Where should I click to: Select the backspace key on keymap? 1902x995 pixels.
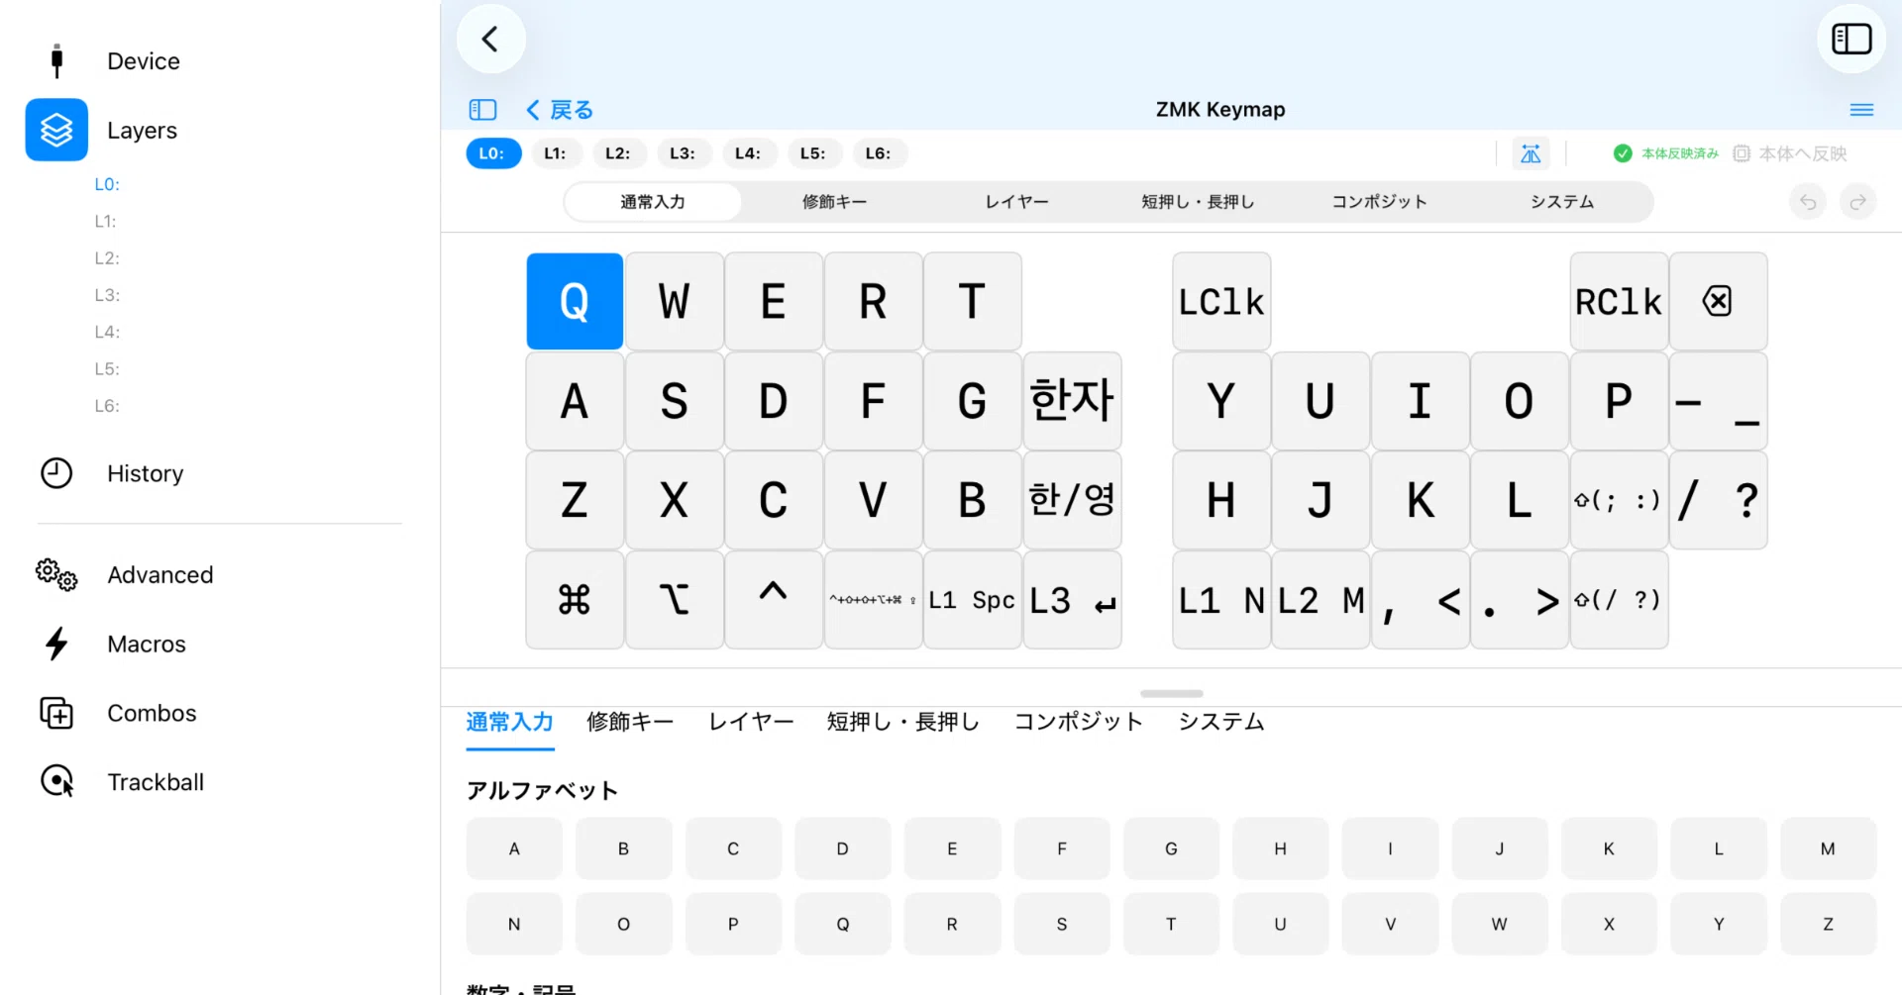(x=1718, y=301)
